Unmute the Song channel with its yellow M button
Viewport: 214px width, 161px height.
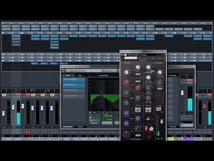[x=4, y=95]
